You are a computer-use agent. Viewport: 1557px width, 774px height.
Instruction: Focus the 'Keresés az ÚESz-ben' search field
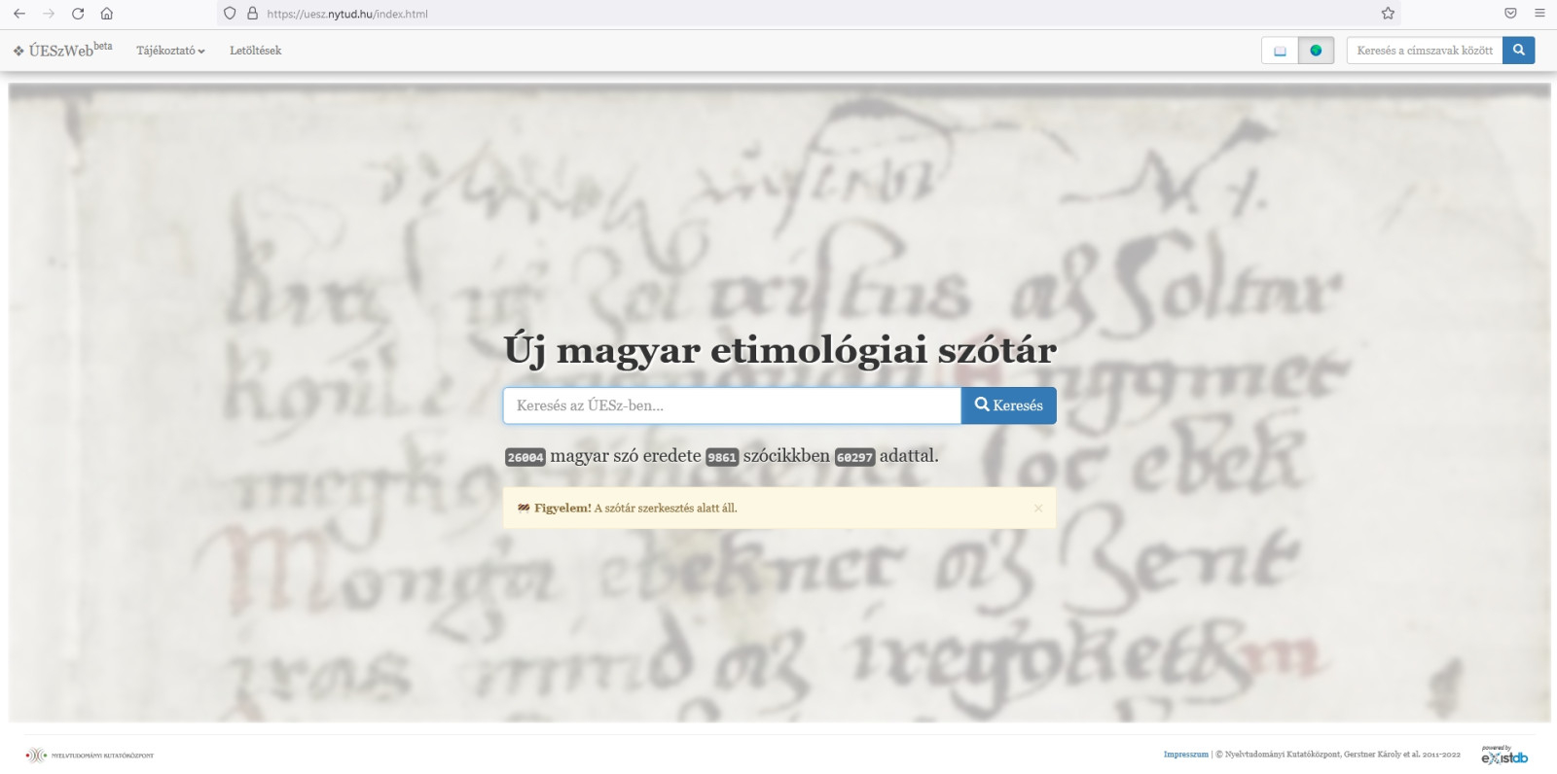pos(731,405)
